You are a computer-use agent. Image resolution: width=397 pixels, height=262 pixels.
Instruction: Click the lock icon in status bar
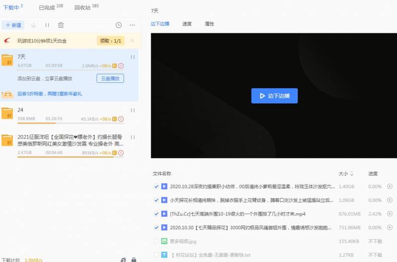click(x=134, y=260)
